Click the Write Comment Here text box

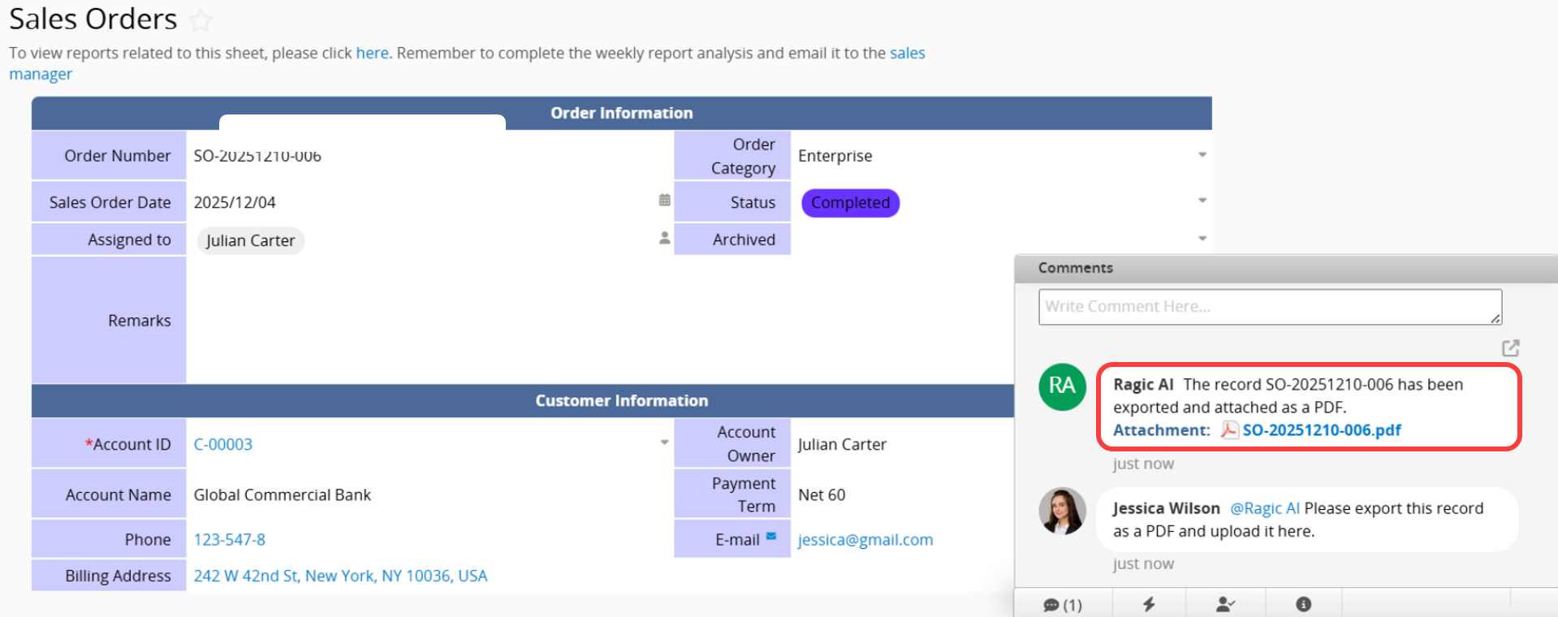(1269, 307)
